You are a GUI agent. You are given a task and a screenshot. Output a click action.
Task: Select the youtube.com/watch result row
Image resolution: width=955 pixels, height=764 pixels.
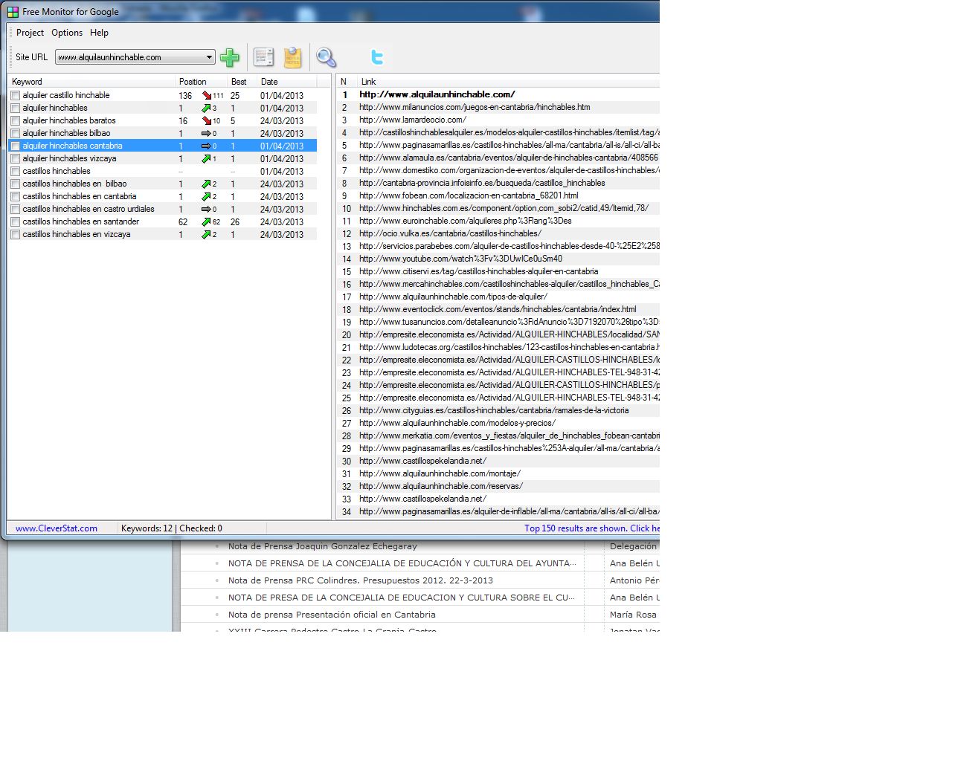(x=498, y=259)
